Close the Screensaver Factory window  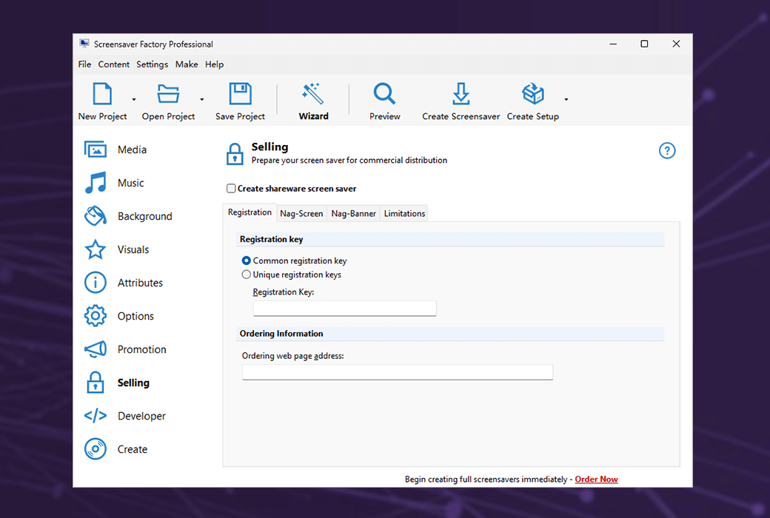coord(676,44)
